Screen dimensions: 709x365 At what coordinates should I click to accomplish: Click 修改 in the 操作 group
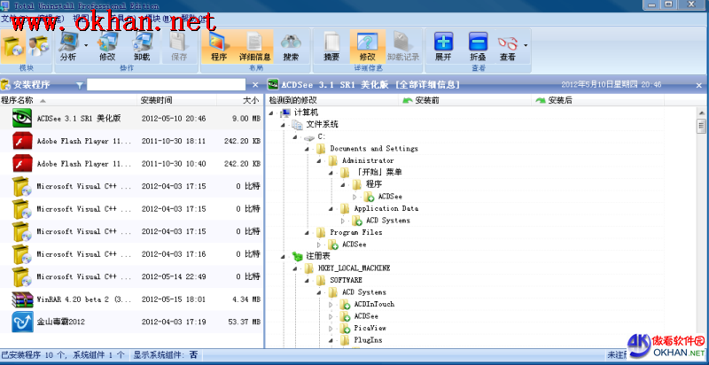tap(107, 47)
